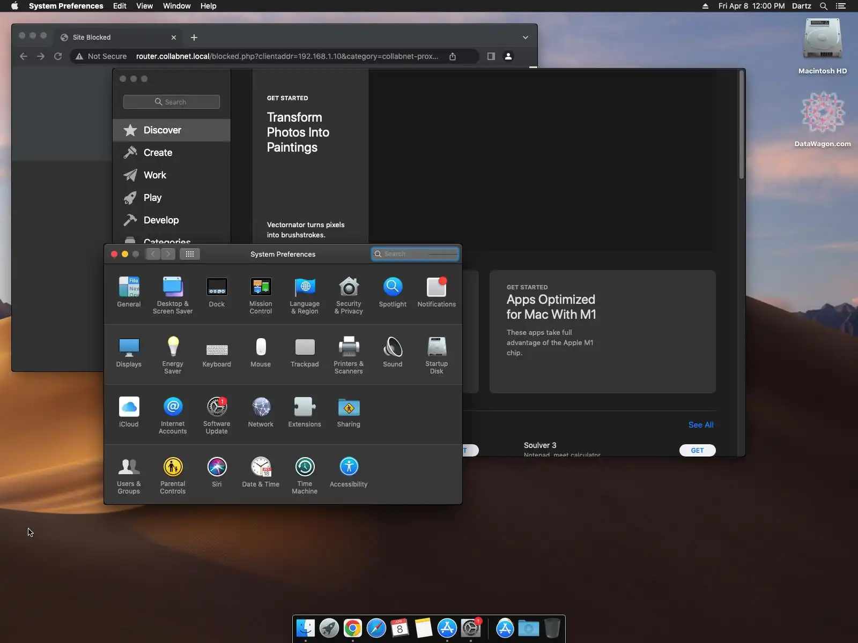The width and height of the screenshot is (858, 643).
Task: Focus the System Preferences search field
Action: 415,254
